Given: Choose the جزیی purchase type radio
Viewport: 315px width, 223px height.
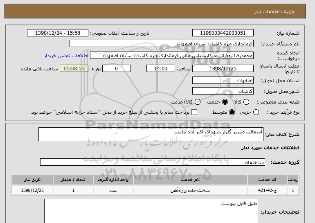Looking at the screenshot, I should [x=256, y=112].
